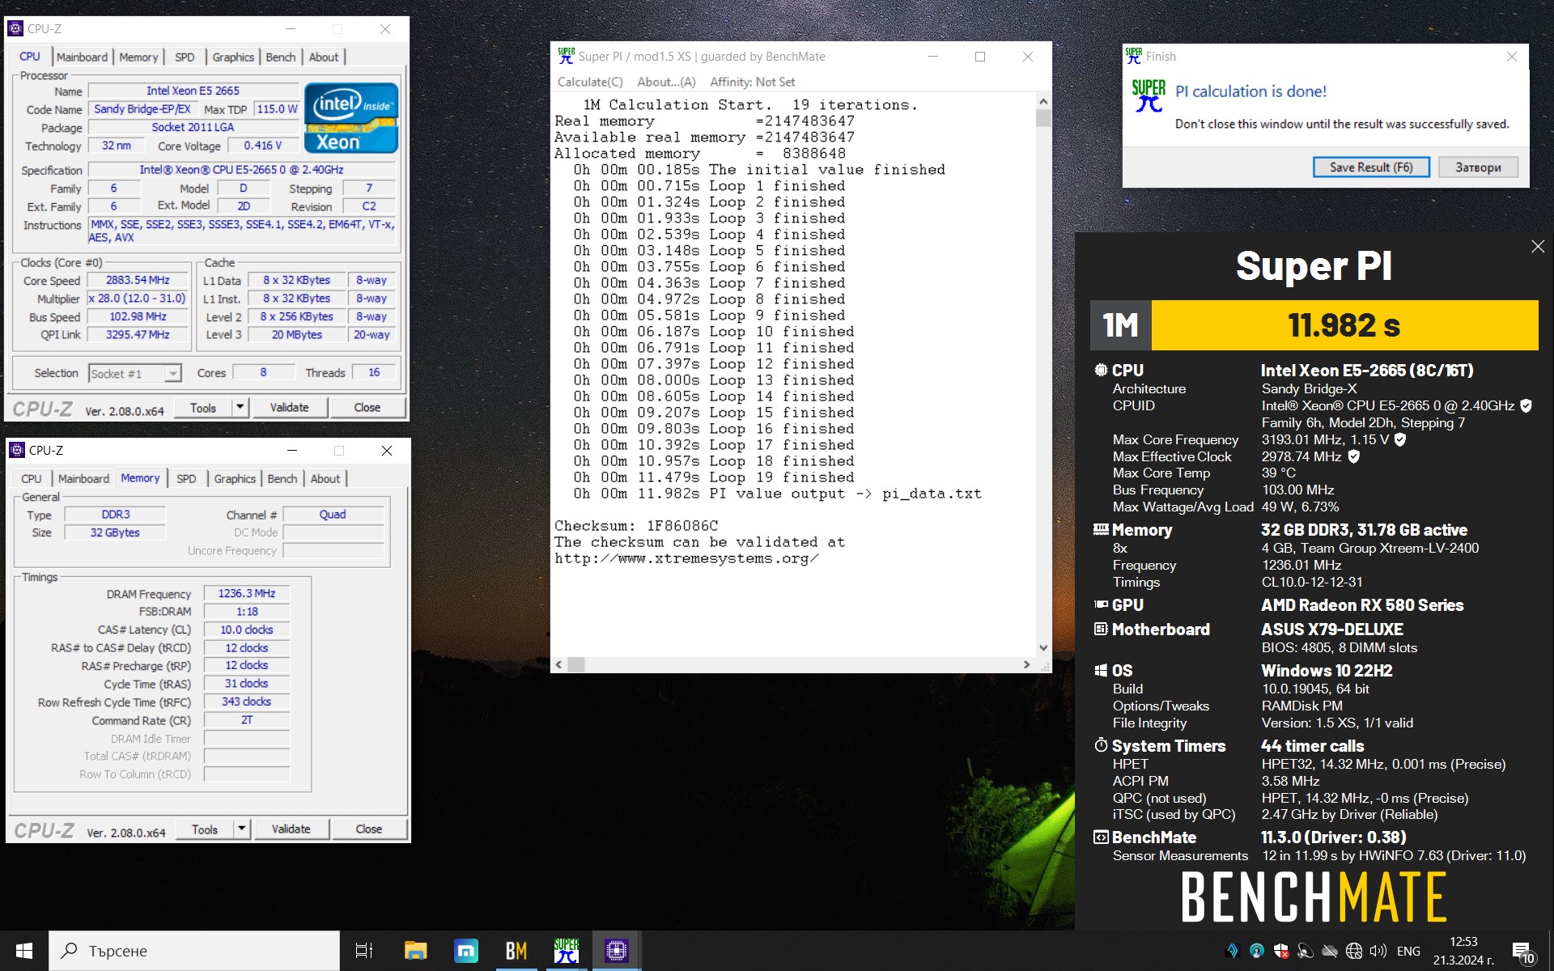Screen dimensions: 1554x971
Task: Click the Core Speed value 2883.54 MHz
Action: click(138, 280)
